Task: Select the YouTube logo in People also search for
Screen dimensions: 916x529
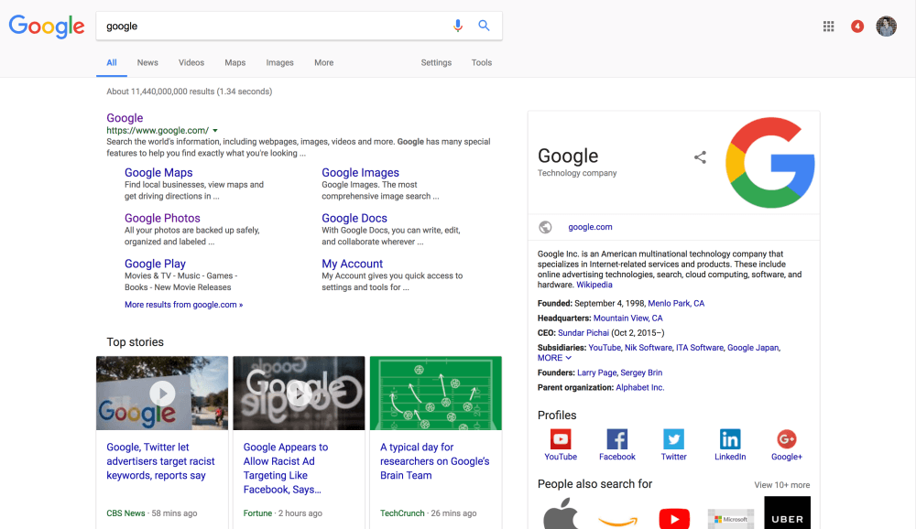Action: (674, 519)
